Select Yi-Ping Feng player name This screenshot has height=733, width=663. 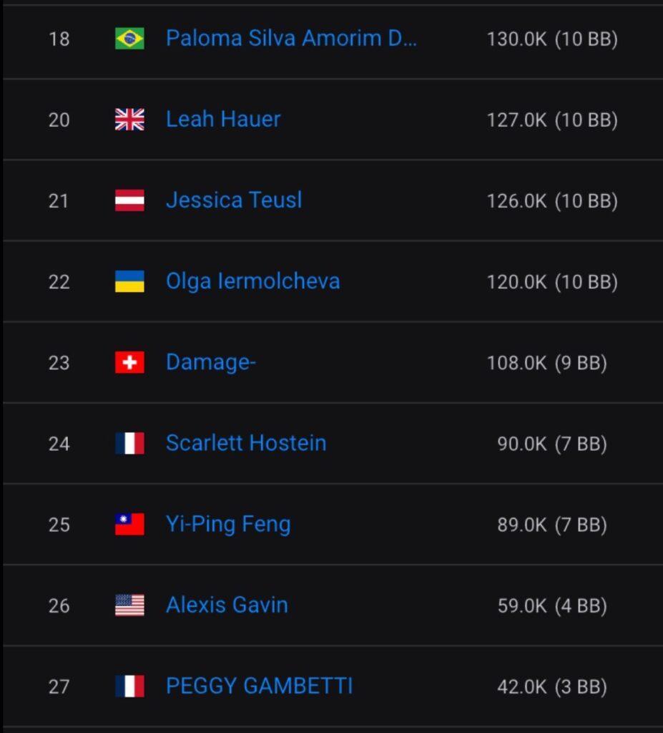pos(228,525)
